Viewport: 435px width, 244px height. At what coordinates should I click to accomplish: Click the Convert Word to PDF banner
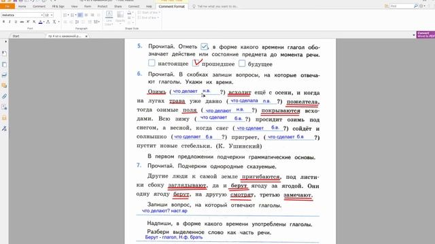[425, 35]
